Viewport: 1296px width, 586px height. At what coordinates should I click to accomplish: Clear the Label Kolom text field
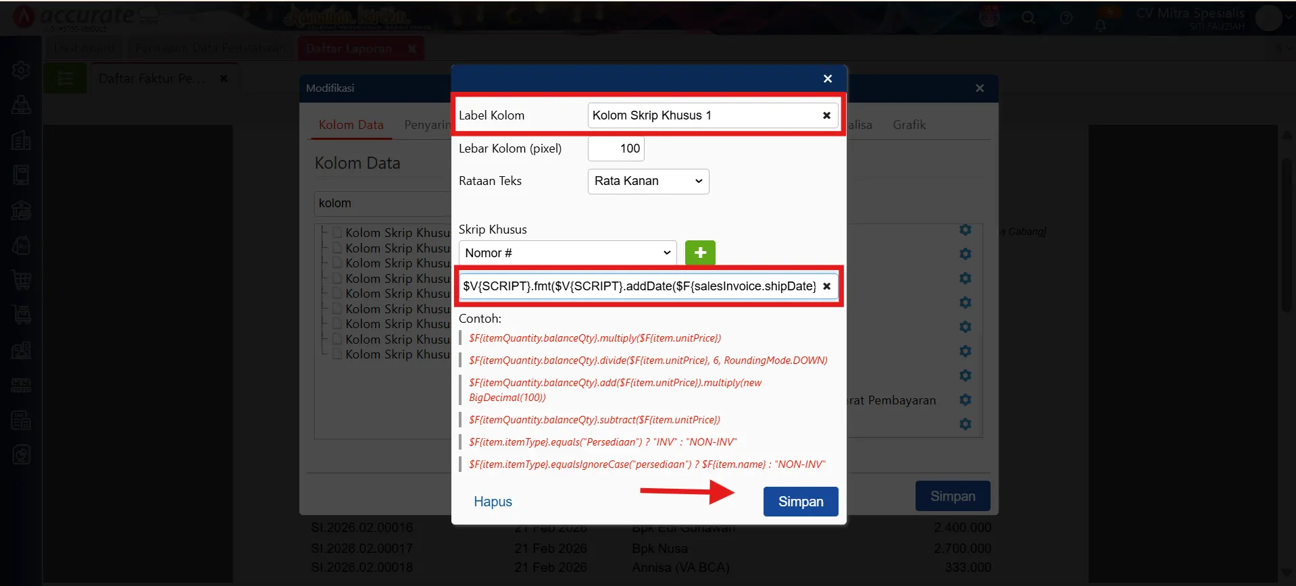[826, 115]
